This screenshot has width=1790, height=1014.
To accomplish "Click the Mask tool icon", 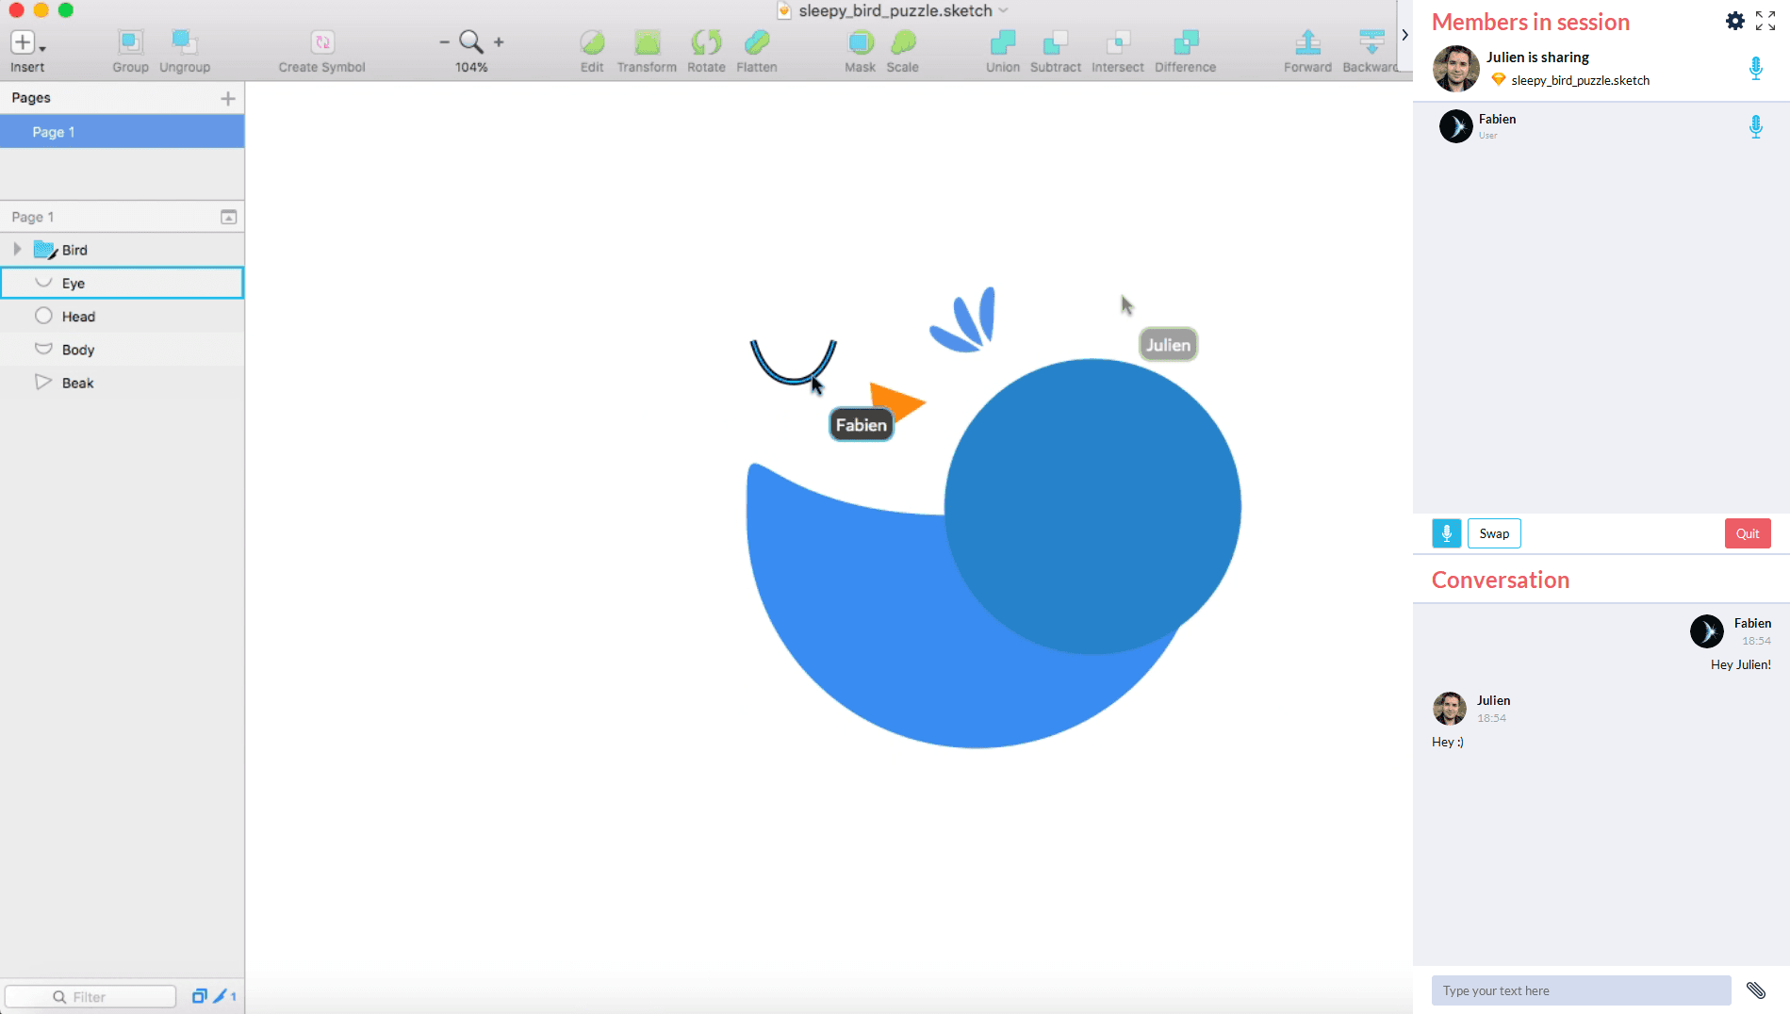I will click(x=860, y=43).
